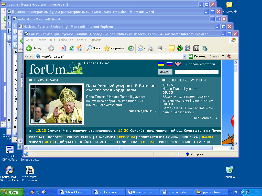Viewport: 262px width, 196px height.
Task: Click the Winamp lightning quick launch icon
Action: [32, 192]
